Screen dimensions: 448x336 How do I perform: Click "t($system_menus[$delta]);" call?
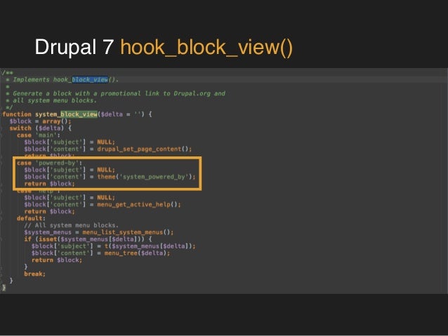click(x=150, y=246)
